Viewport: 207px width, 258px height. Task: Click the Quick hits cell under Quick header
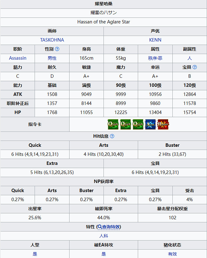pyautogui.click(x=35, y=154)
